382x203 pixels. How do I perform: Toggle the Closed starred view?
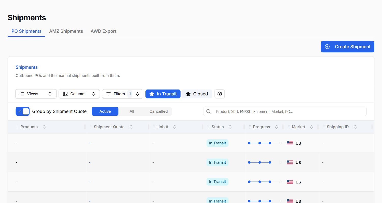tap(197, 94)
